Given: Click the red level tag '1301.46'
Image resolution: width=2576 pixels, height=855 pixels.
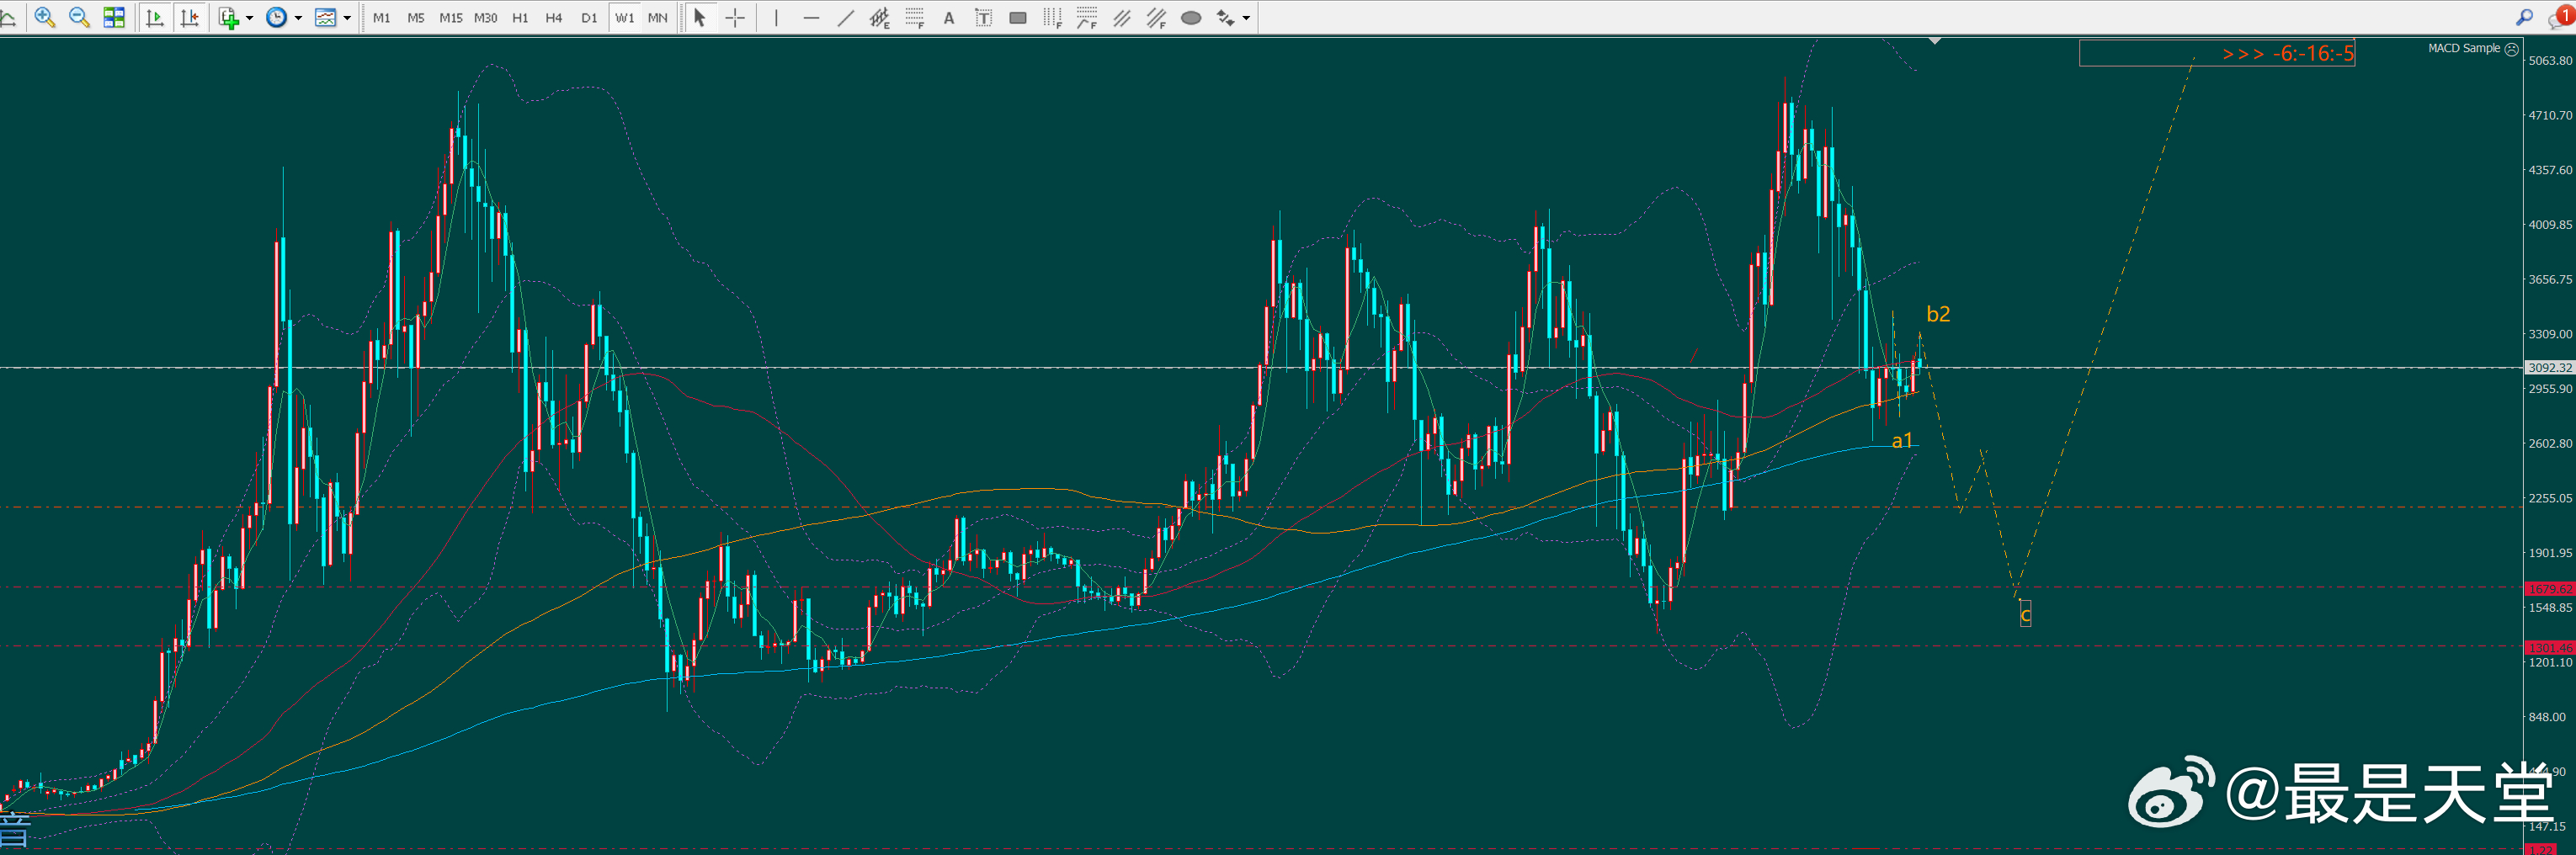Looking at the screenshot, I should tap(2550, 648).
